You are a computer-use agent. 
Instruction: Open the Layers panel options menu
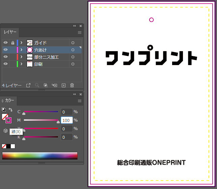[x=80, y=33]
